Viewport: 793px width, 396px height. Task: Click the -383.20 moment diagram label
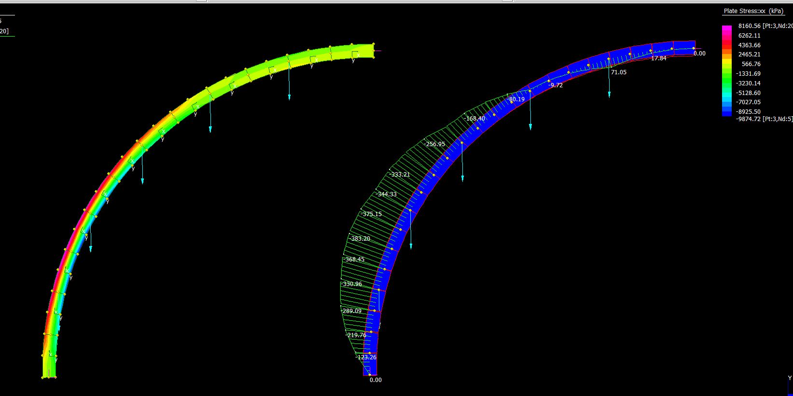361,239
